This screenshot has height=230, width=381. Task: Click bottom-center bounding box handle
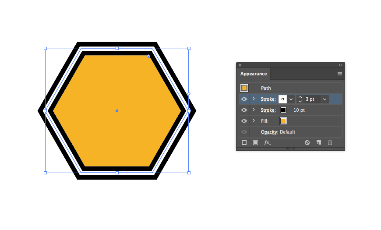[117, 173]
